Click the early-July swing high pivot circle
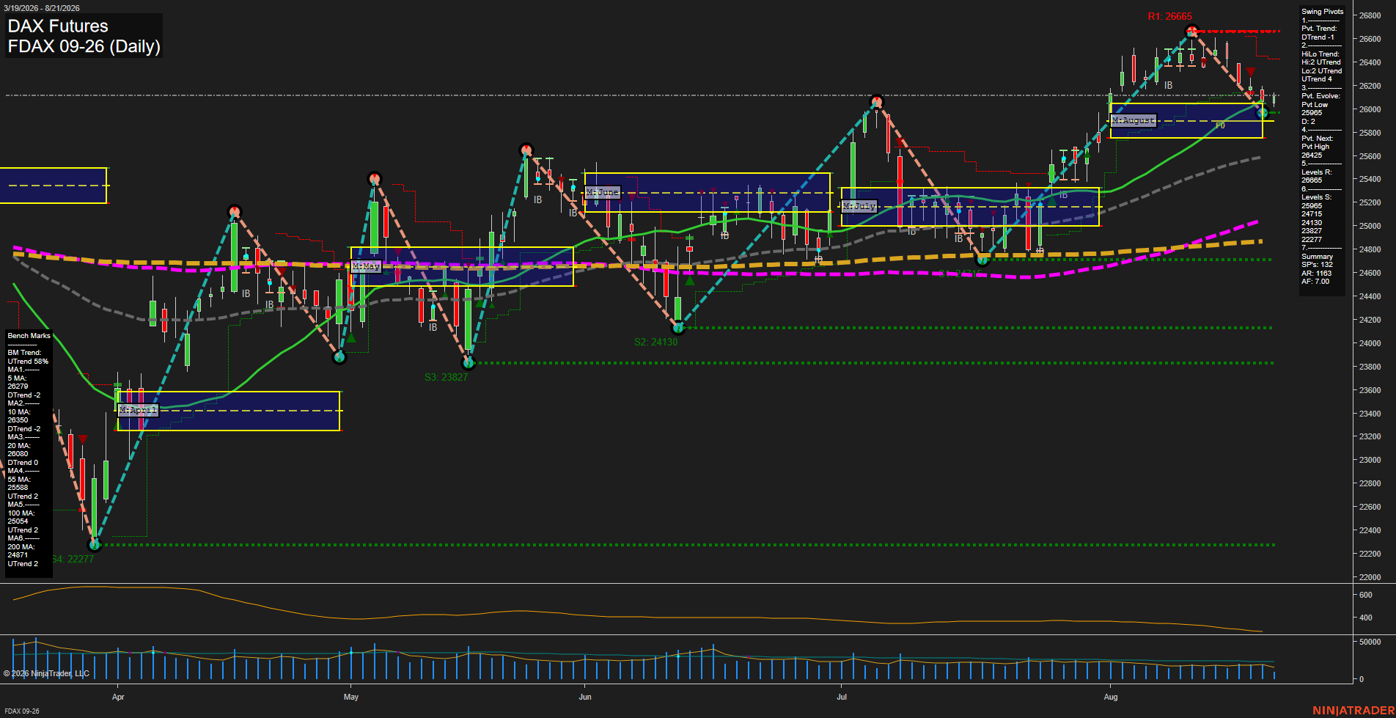This screenshot has width=1396, height=718. 877,101
